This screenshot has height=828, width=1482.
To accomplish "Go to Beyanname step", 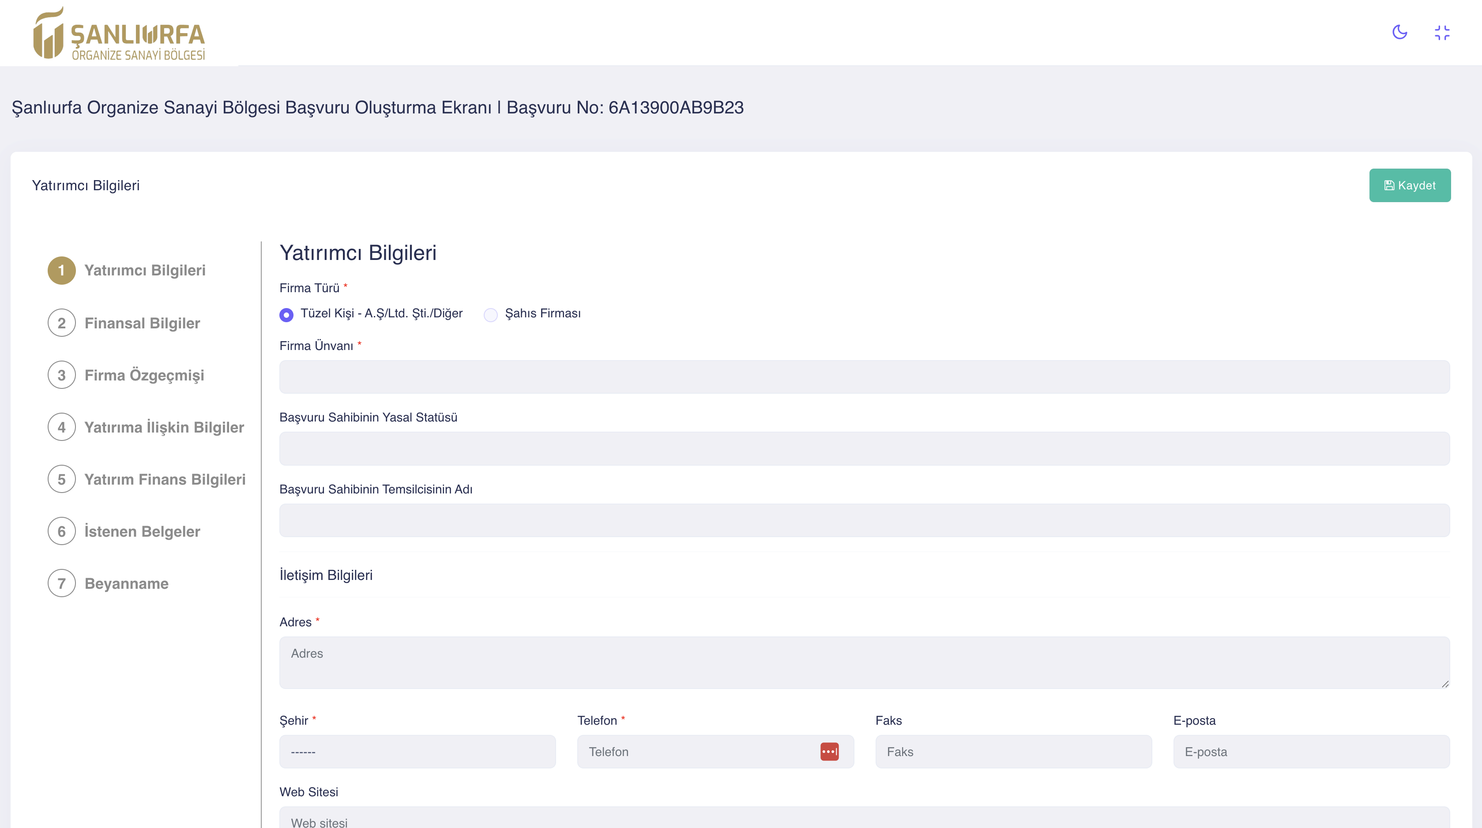I will (127, 583).
